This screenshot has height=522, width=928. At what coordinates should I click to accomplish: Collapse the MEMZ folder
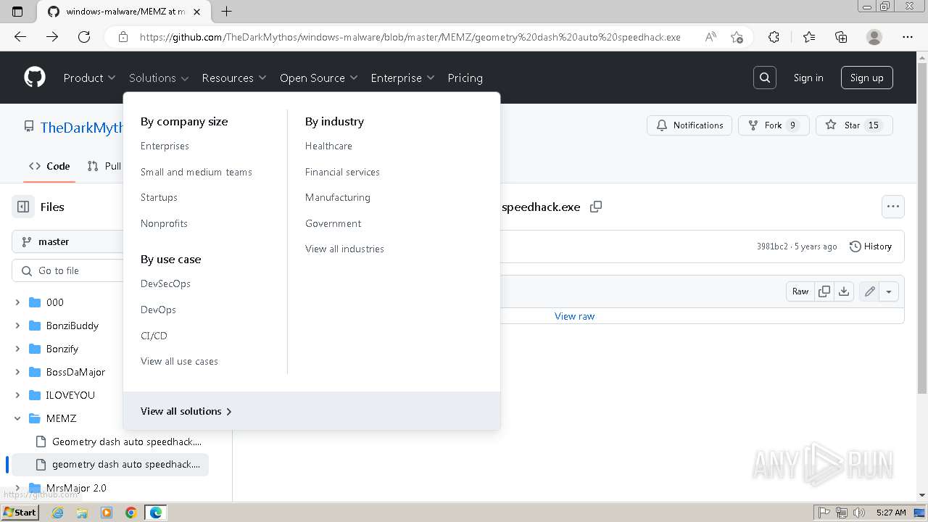pos(17,418)
